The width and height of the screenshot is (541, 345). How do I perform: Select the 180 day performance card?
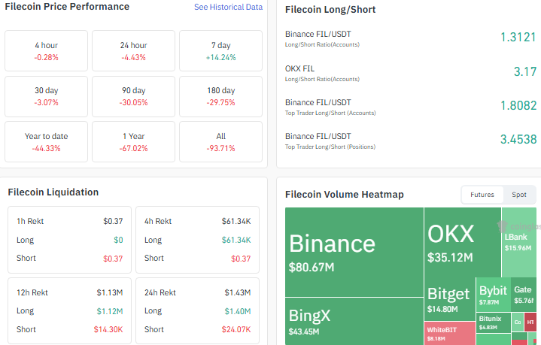[x=220, y=96]
